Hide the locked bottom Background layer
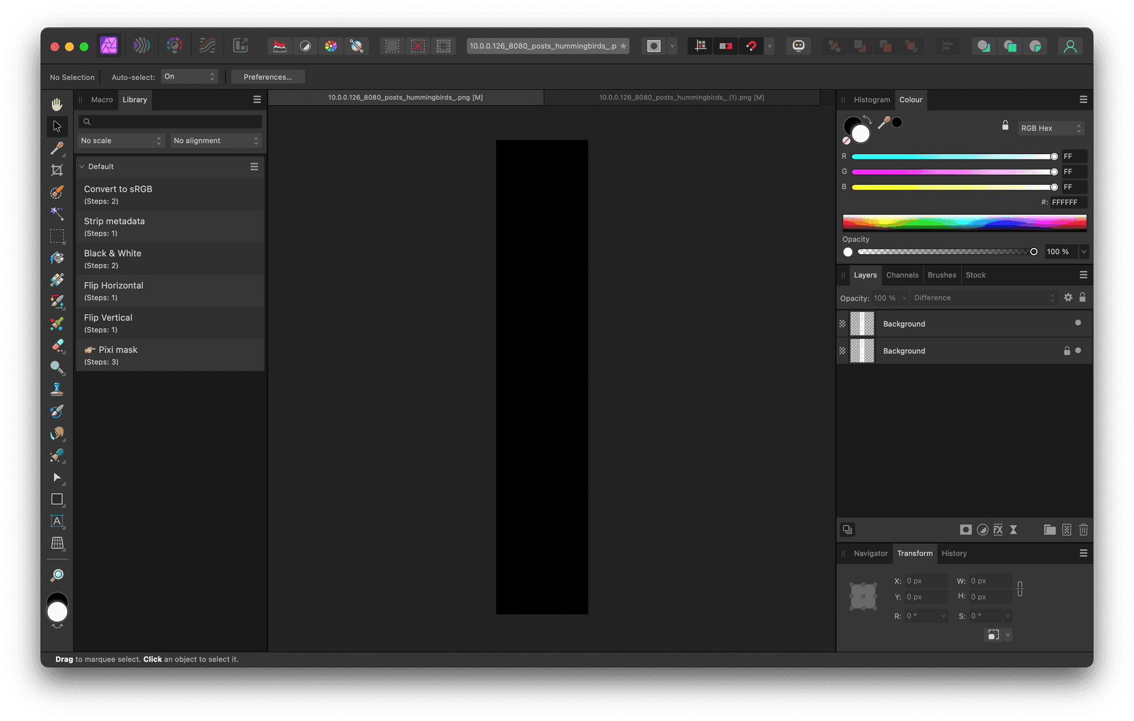Image resolution: width=1134 pixels, height=721 pixels. click(x=1078, y=351)
